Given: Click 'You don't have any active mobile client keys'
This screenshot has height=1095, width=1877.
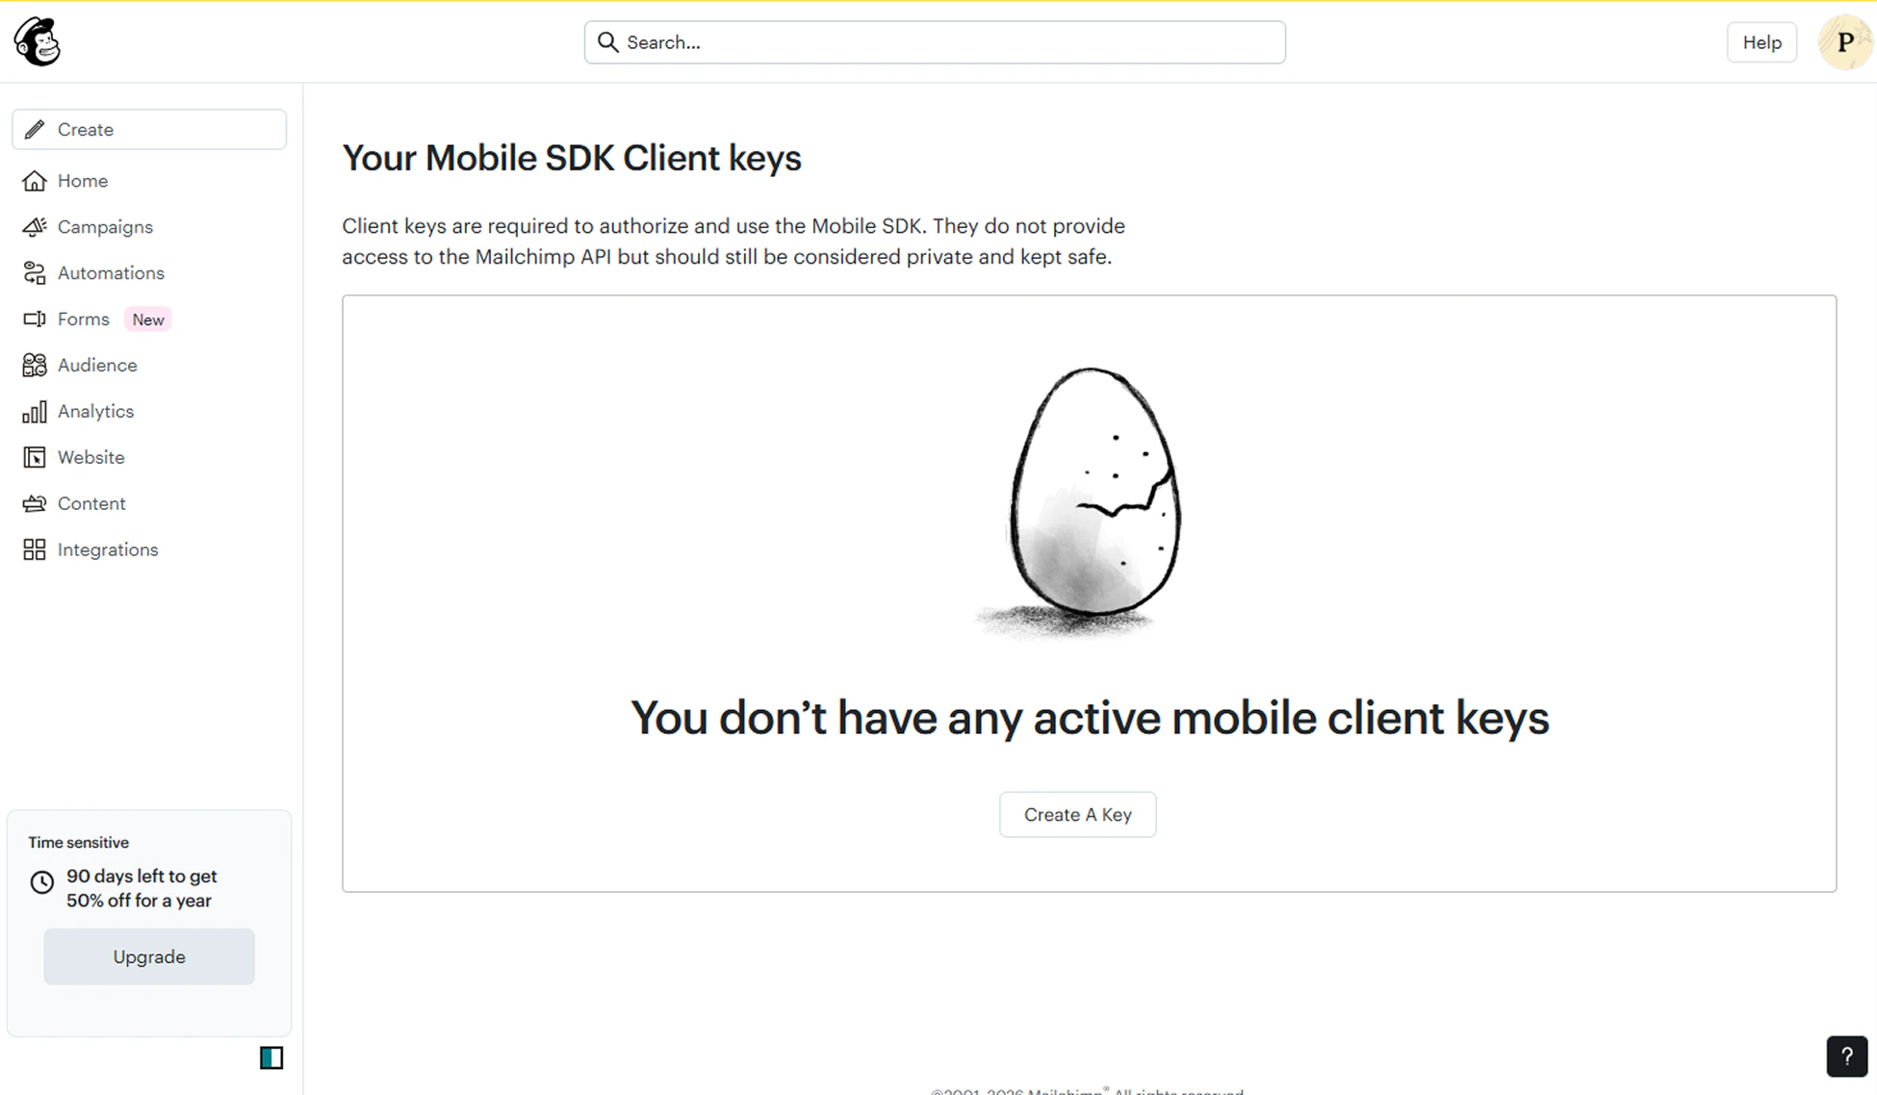Looking at the screenshot, I should pyautogui.click(x=1090, y=719).
